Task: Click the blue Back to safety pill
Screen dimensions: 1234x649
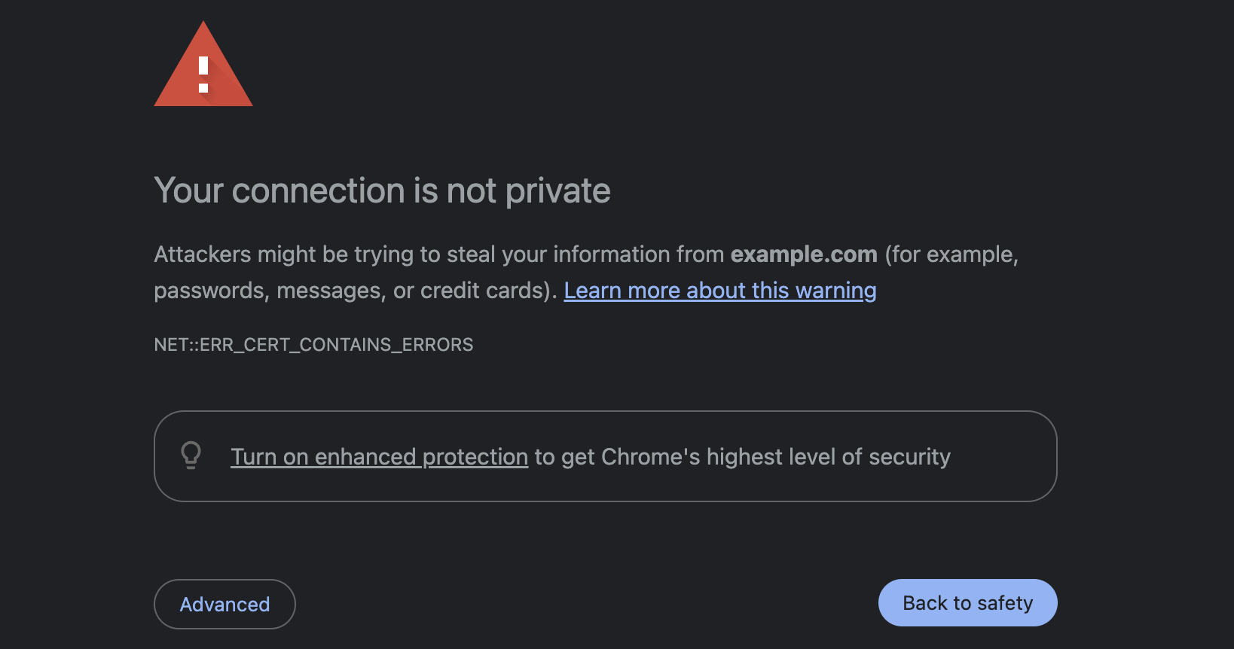Action: click(967, 602)
